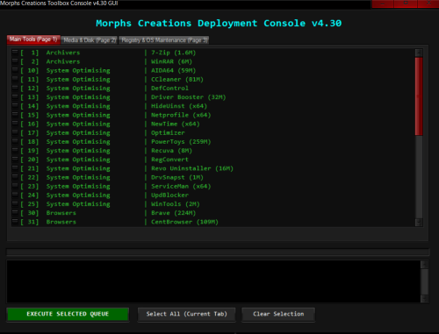439x334 pixels.
Task: Maximize the Toolbox Console window
Action: point(406,4)
